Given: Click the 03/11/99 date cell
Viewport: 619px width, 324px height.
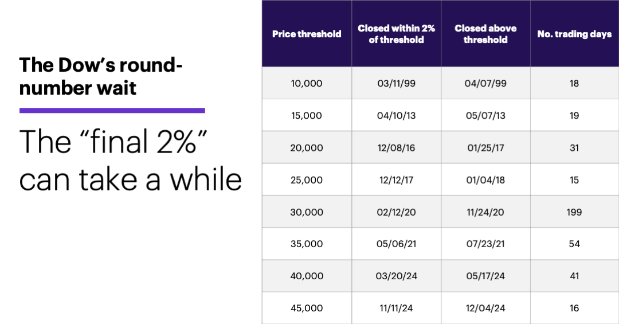Looking at the screenshot, I should [x=396, y=83].
